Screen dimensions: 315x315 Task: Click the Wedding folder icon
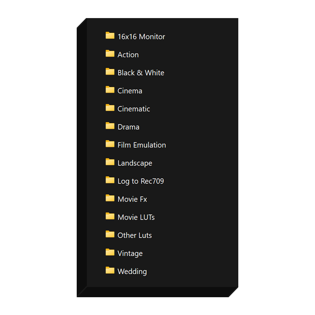pos(110,270)
